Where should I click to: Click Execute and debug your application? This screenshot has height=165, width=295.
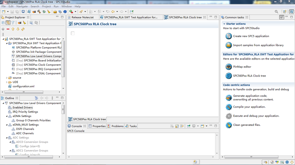[x=256, y=116]
